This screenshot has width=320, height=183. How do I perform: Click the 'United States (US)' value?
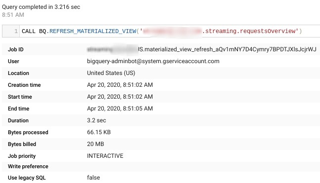(x=111, y=73)
